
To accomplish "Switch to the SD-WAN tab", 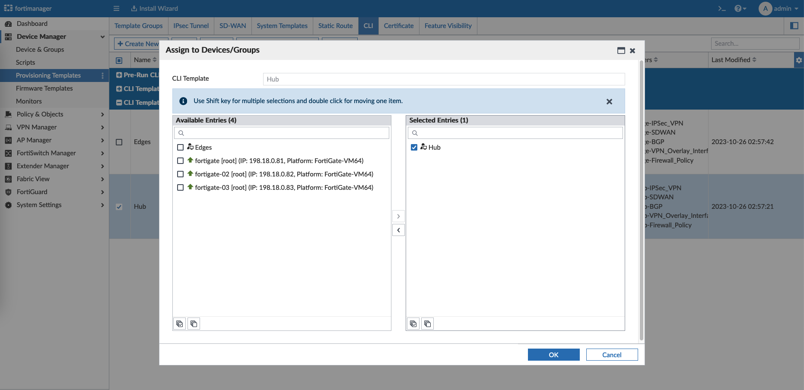I will [x=232, y=26].
